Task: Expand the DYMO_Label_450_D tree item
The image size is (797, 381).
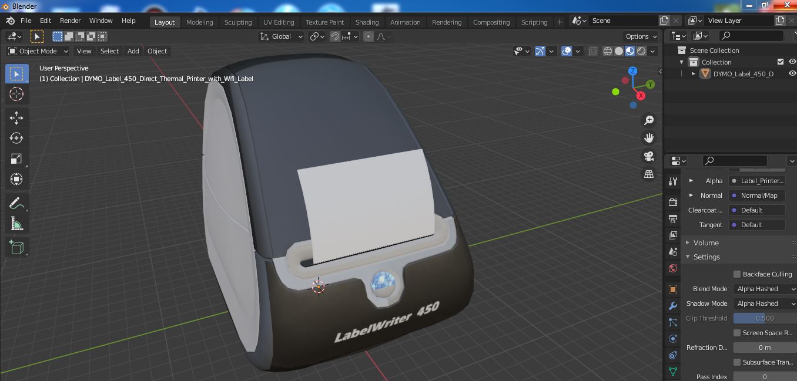Action: [694, 74]
